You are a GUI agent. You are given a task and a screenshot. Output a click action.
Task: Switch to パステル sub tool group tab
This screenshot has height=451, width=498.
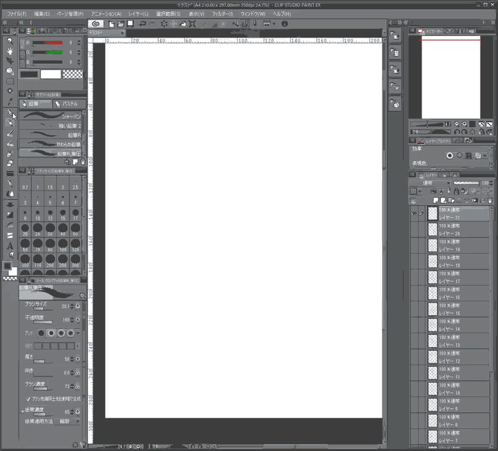pyautogui.click(x=69, y=104)
